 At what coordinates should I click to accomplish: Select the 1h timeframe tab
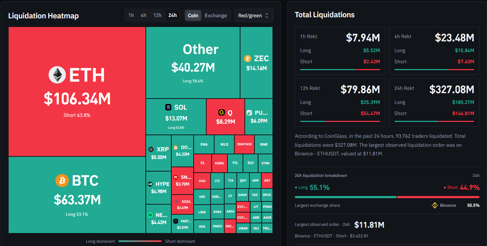tap(131, 15)
